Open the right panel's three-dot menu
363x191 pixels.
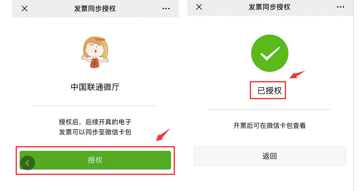(x=340, y=7)
